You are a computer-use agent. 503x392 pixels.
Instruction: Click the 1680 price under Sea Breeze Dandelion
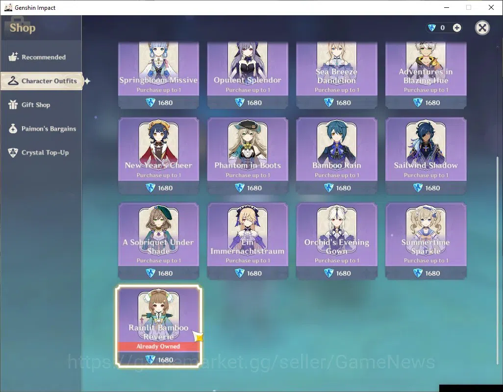(344, 102)
